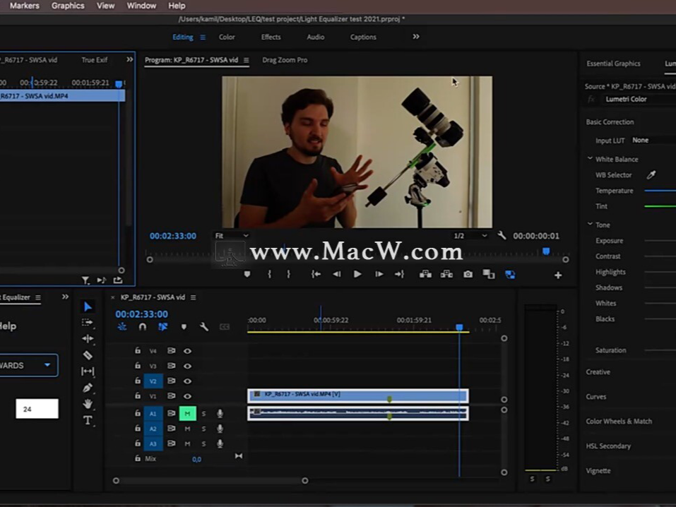Screen dimensions: 676x507
Task: Solo the A2 audio track
Action: point(204,428)
